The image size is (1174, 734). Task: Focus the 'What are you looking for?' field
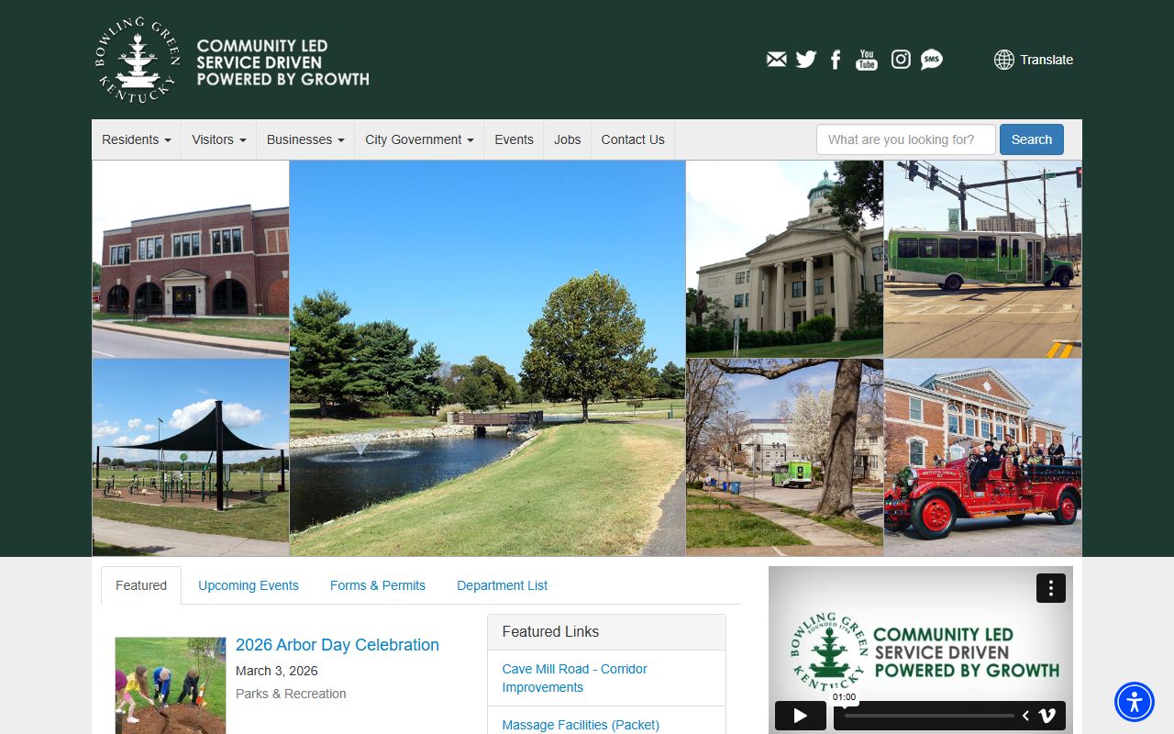click(x=905, y=139)
